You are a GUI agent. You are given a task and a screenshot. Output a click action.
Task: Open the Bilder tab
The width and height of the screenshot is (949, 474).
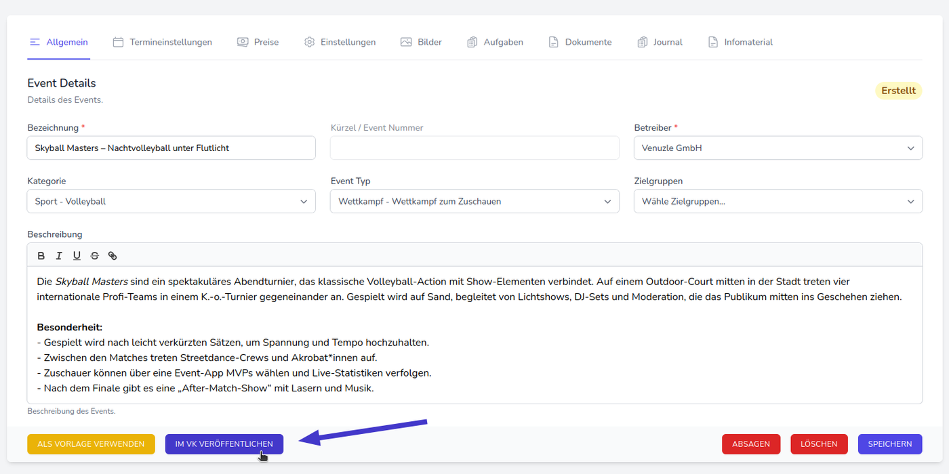422,42
